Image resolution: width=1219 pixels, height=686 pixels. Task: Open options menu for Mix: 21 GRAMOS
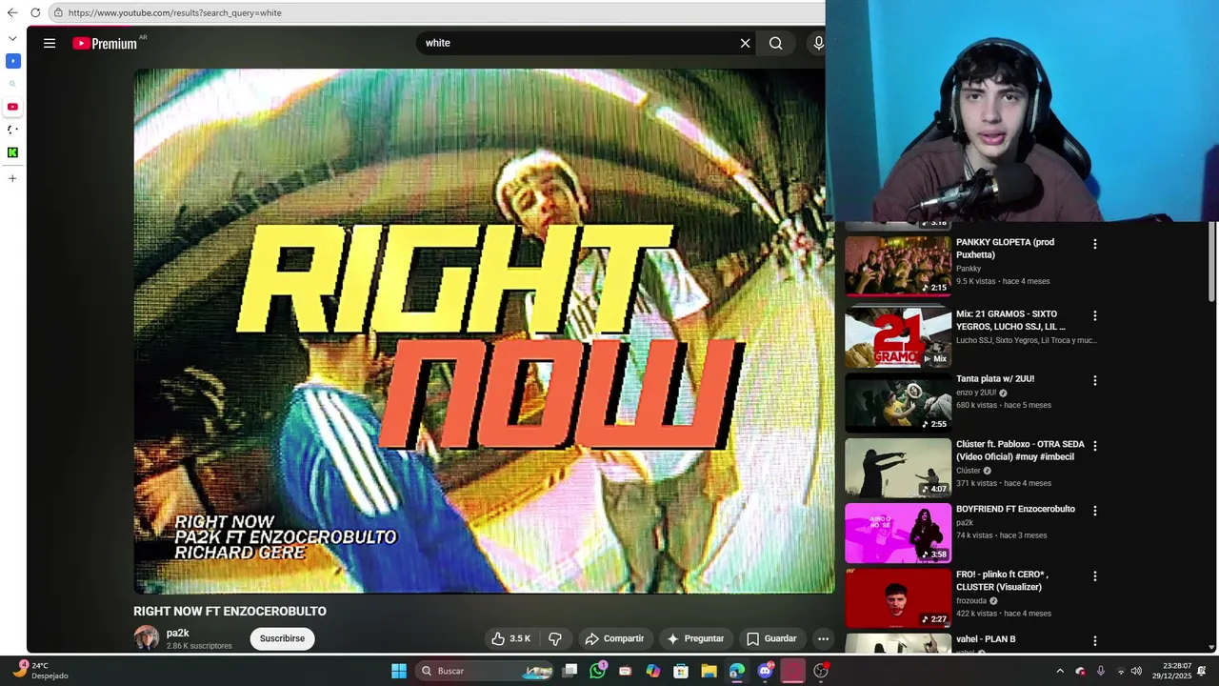(1094, 315)
